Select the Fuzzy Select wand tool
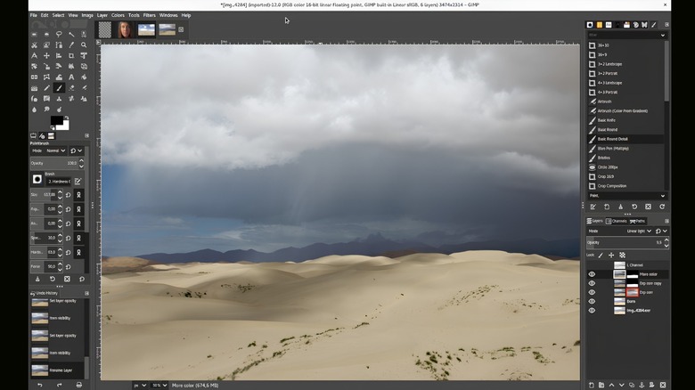 click(x=71, y=34)
